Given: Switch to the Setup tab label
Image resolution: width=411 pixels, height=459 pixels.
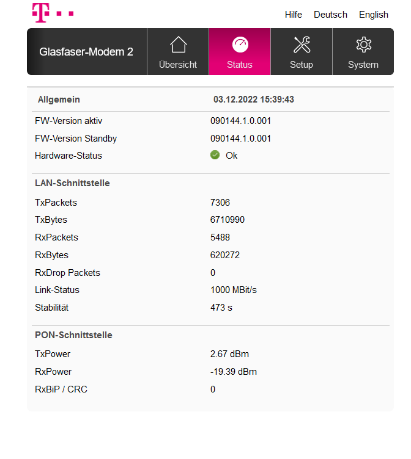Looking at the screenshot, I should tap(302, 65).
